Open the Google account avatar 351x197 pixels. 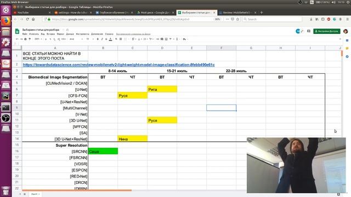click(x=346, y=31)
